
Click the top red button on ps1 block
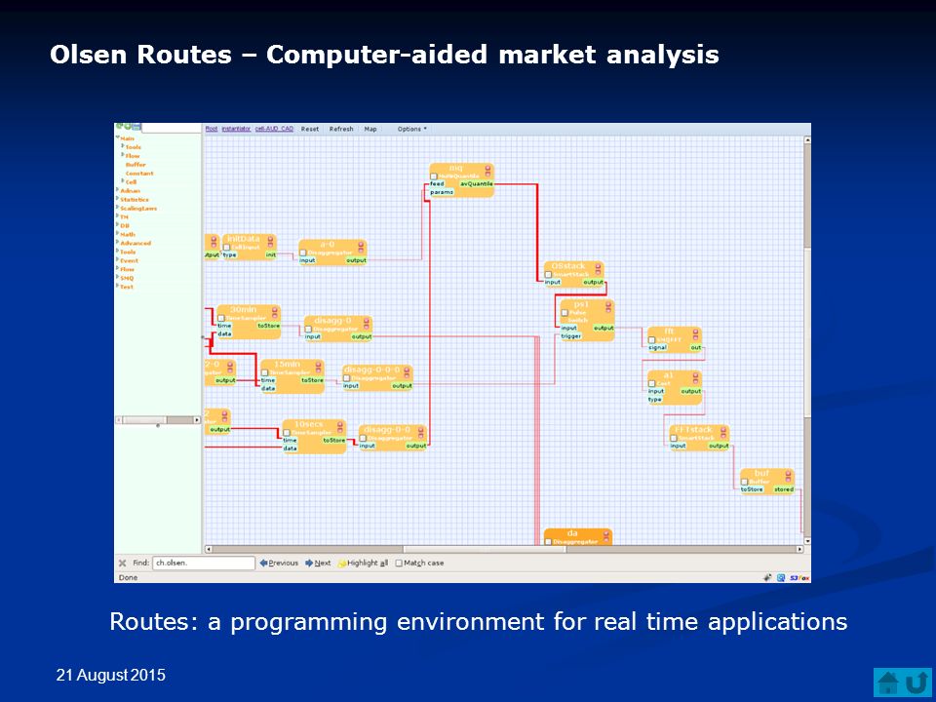point(608,305)
